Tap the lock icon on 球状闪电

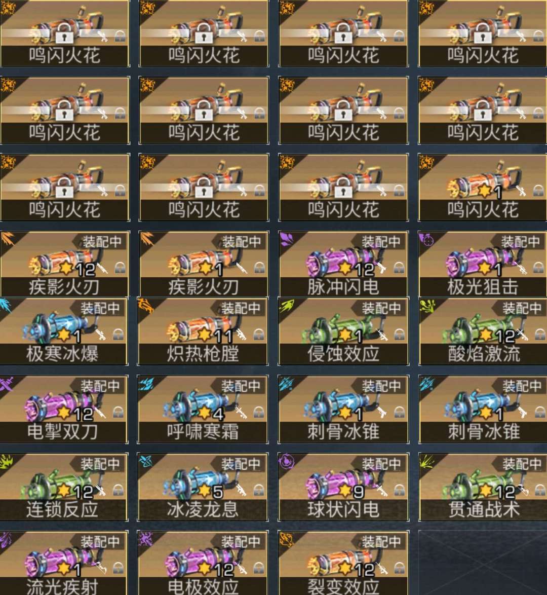pyautogui.click(x=399, y=490)
